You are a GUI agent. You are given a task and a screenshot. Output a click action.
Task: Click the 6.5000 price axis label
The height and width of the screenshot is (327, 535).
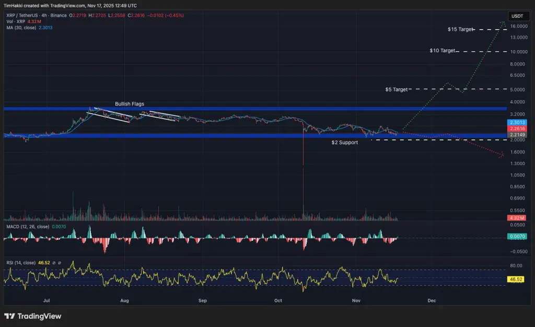click(x=518, y=75)
